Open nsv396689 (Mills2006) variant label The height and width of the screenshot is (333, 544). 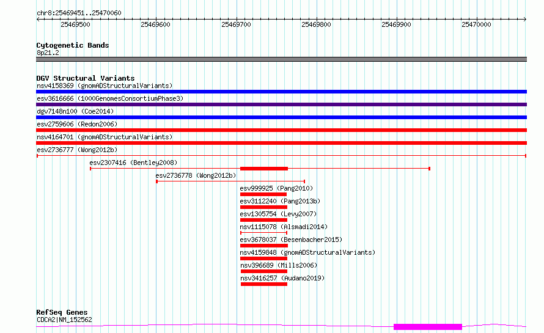coord(279,265)
